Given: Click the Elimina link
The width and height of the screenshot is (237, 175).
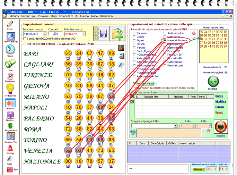Looking at the screenshot, I should point(220,107).
